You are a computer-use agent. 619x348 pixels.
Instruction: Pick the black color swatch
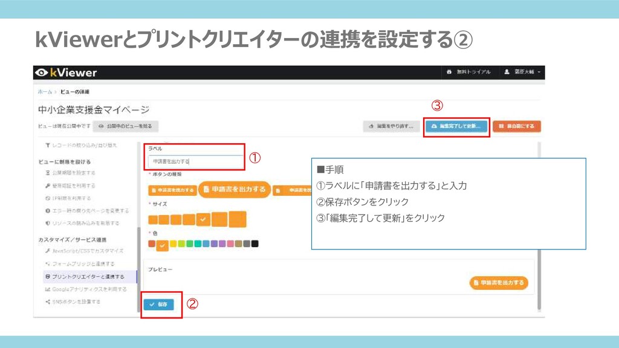coord(255,244)
